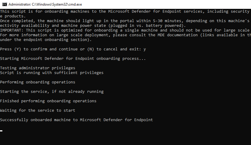Click the blinking cursor at the prompt

(x=1, y=131)
